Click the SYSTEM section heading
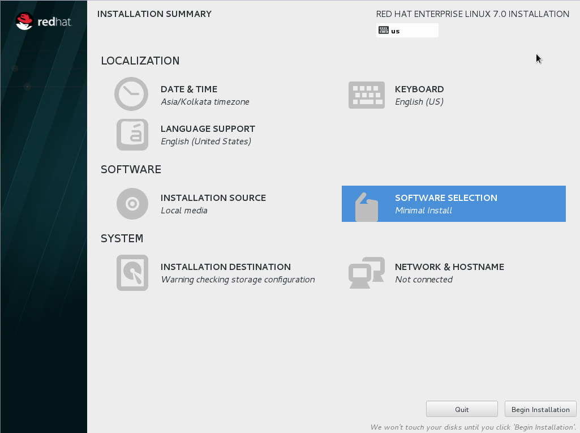 pos(122,239)
